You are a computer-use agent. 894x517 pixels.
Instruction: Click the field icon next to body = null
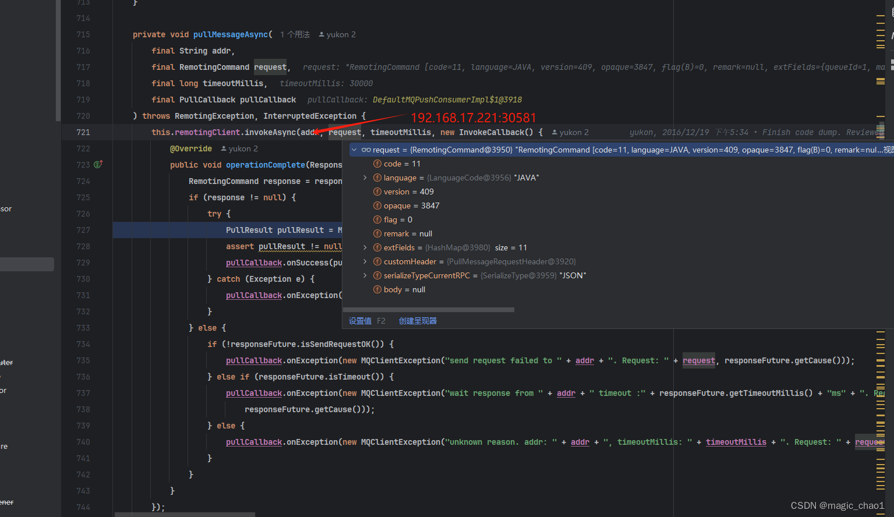[377, 289]
